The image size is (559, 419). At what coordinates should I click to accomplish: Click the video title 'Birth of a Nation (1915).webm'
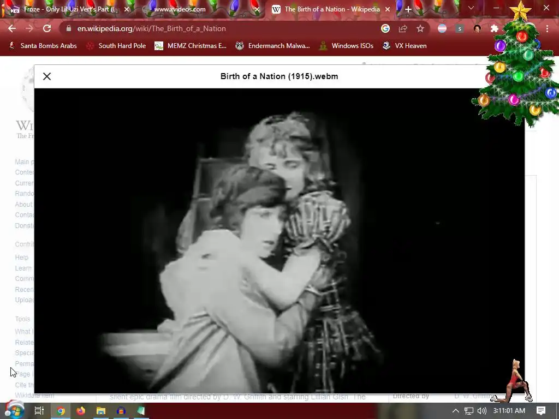279,76
